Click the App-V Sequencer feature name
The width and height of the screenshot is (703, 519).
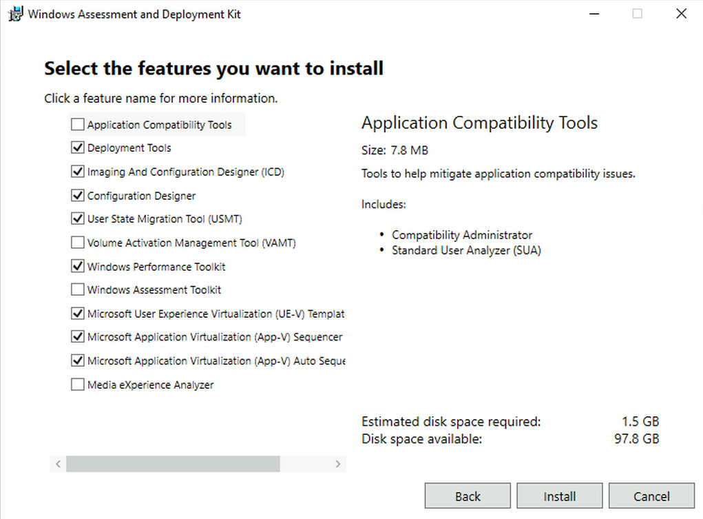point(215,337)
